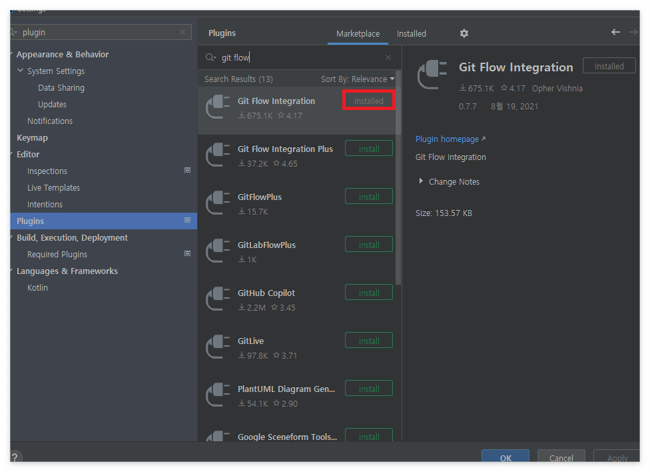Install the GitLabFlowPlus plugin
The image size is (650, 472).
tap(368, 245)
